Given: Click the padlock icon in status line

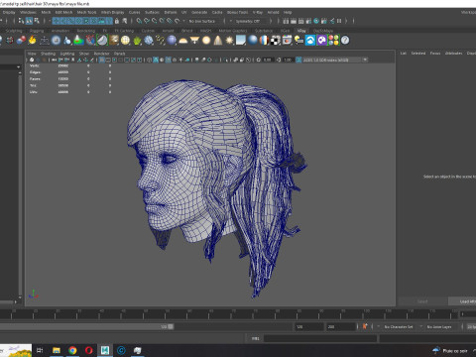Looking at the screenshot, I should coord(117,21).
